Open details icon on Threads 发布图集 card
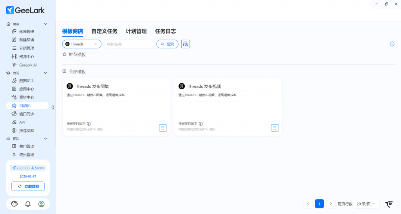The width and height of the screenshot is (401, 214). (163, 128)
